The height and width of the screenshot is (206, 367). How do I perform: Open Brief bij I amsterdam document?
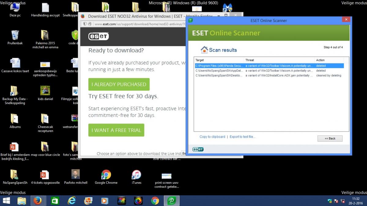coord(15,151)
